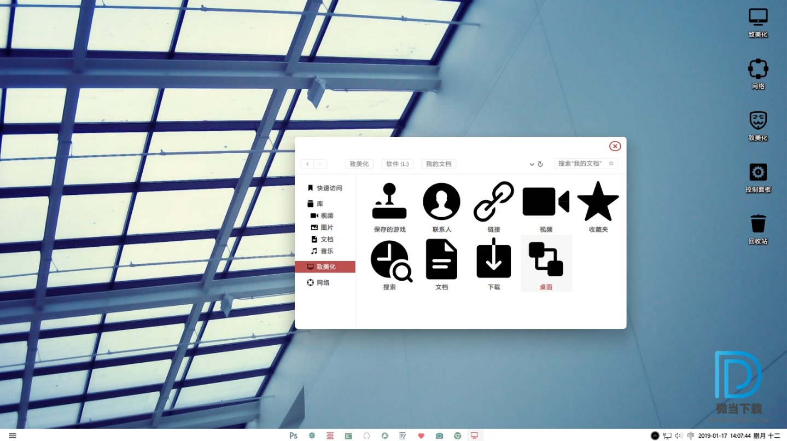The image size is (787, 441).
Task: Close the file explorer window
Action: coord(615,146)
